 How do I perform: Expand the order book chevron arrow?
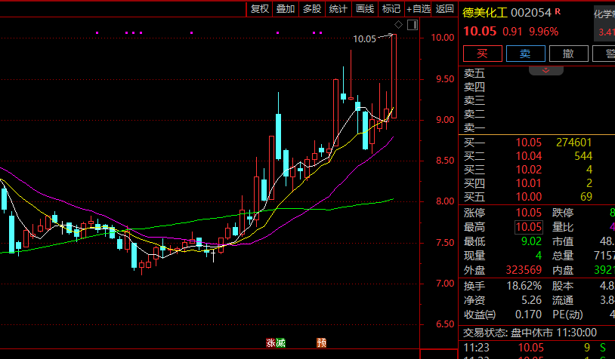point(545,70)
